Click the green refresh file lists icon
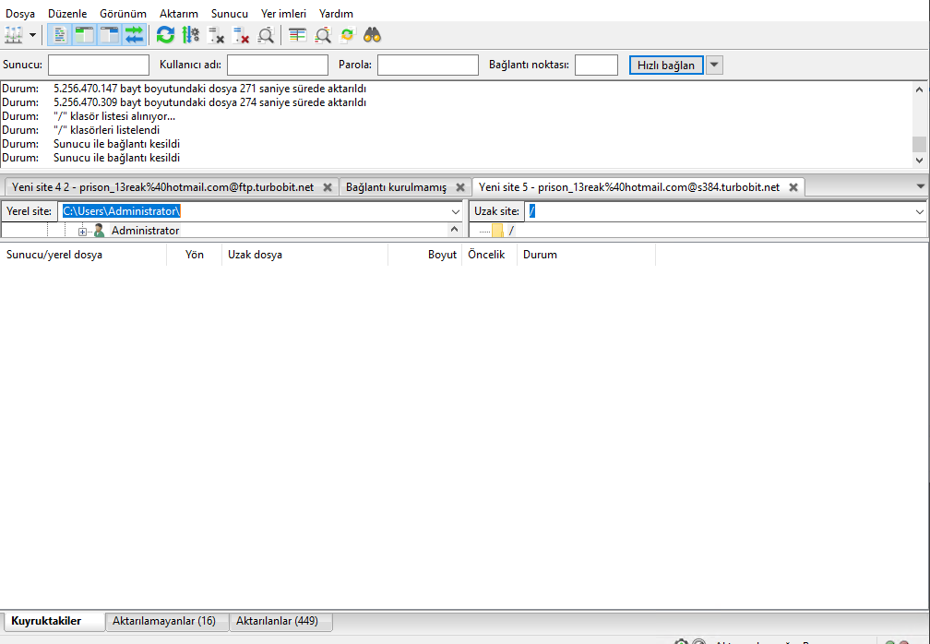 tap(165, 35)
